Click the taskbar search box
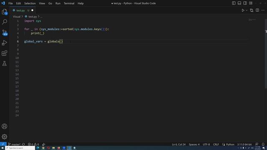Image resolution: width=267 pixels, height=150 pixels. (x=20, y=148)
